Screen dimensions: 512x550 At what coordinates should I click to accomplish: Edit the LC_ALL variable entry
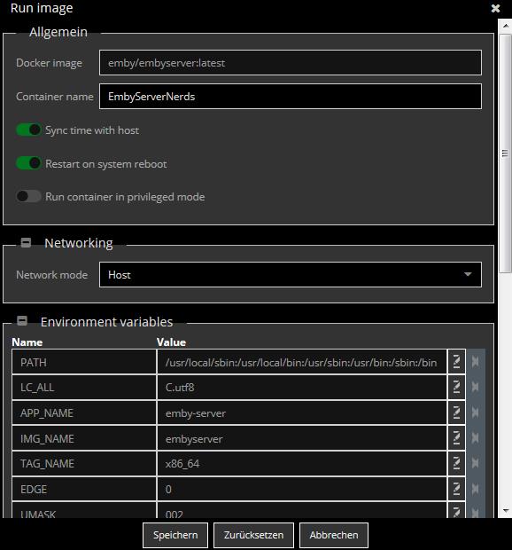click(x=456, y=387)
